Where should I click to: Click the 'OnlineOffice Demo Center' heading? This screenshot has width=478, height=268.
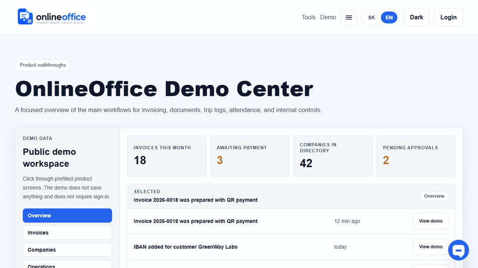pos(164,89)
